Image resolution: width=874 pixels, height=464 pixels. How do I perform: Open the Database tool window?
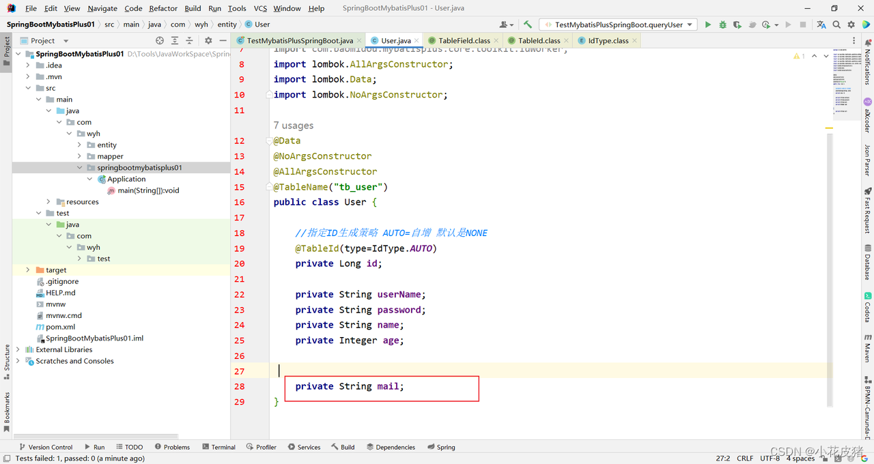868,262
